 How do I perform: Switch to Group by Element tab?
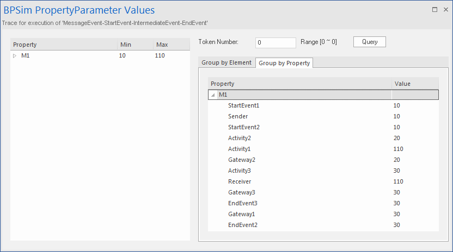226,63
